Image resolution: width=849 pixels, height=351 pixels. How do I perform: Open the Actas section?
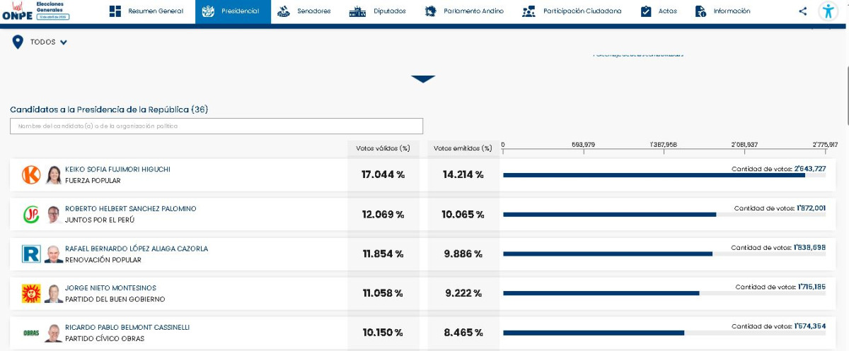click(x=659, y=11)
